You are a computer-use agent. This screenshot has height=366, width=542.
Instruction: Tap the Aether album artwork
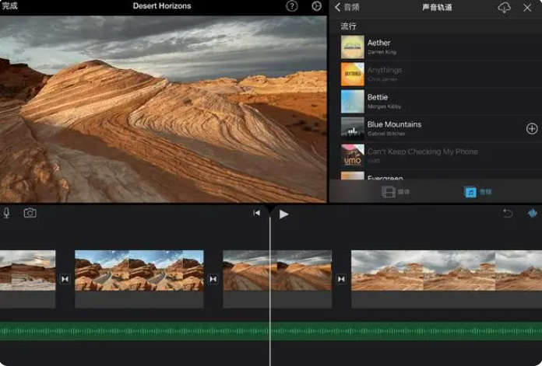coord(353,47)
